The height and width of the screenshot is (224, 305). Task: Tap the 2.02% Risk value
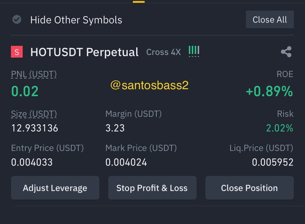(x=280, y=128)
